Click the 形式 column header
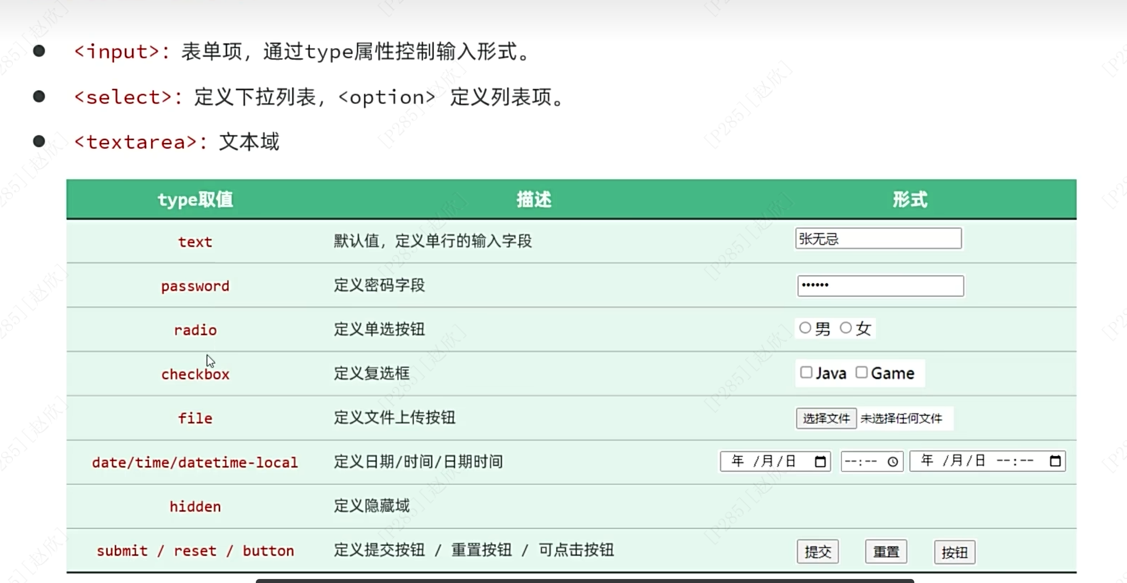The height and width of the screenshot is (583, 1127). [x=910, y=199]
